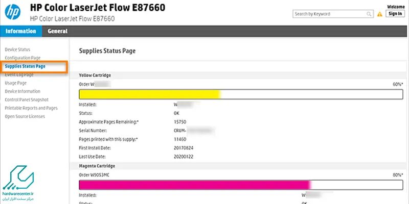
Task: Click the Order W9053MC magenta label
Action: click(x=94, y=175)
